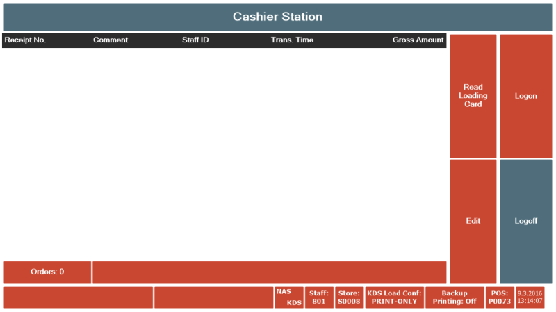Viewport: 556px width, 312px height.
Task: Select the Orders: 0 counter tile
Action: [47, 272]
